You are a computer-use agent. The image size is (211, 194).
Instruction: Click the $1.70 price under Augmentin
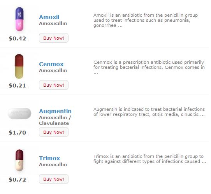click(x=17, y=133)
